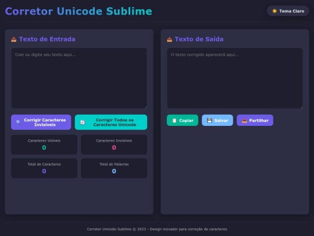The width and height of the screenshot is (314, 236).
Task: Click the swap arrows icon in the teal button
Action: pyautogui.click(x=83, y=122)
